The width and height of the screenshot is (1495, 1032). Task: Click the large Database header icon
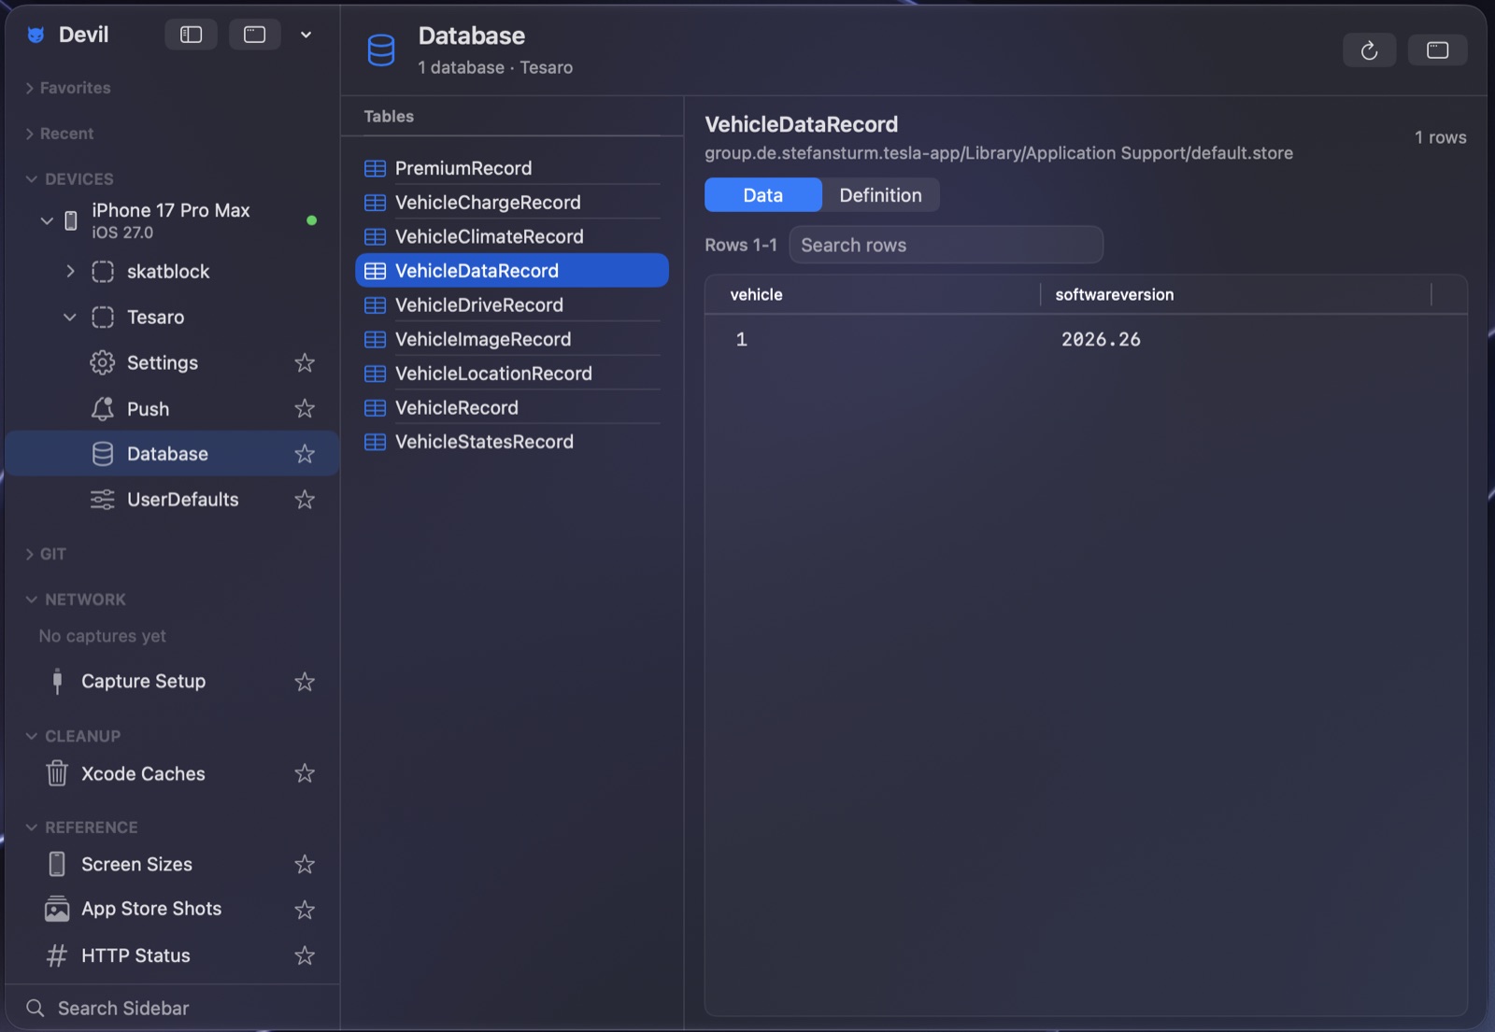(381, 50)
